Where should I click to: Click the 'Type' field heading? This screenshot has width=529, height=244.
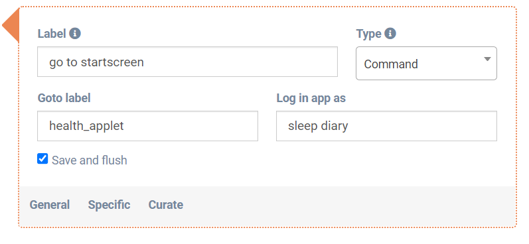pos(369,34)
